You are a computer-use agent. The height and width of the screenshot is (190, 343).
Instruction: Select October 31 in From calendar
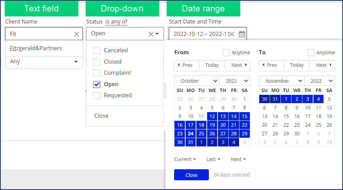point(190,142)
